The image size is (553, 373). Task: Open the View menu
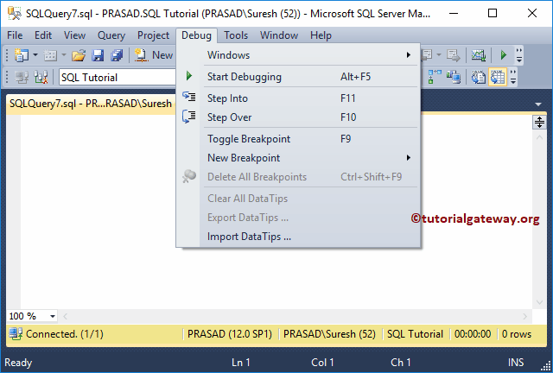pyautogui.click(x=74, y=35)
